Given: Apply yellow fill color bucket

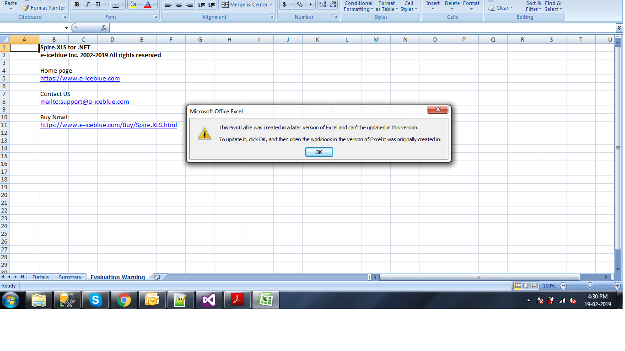Looking at the screenshot, I should [x=133, y=5].
